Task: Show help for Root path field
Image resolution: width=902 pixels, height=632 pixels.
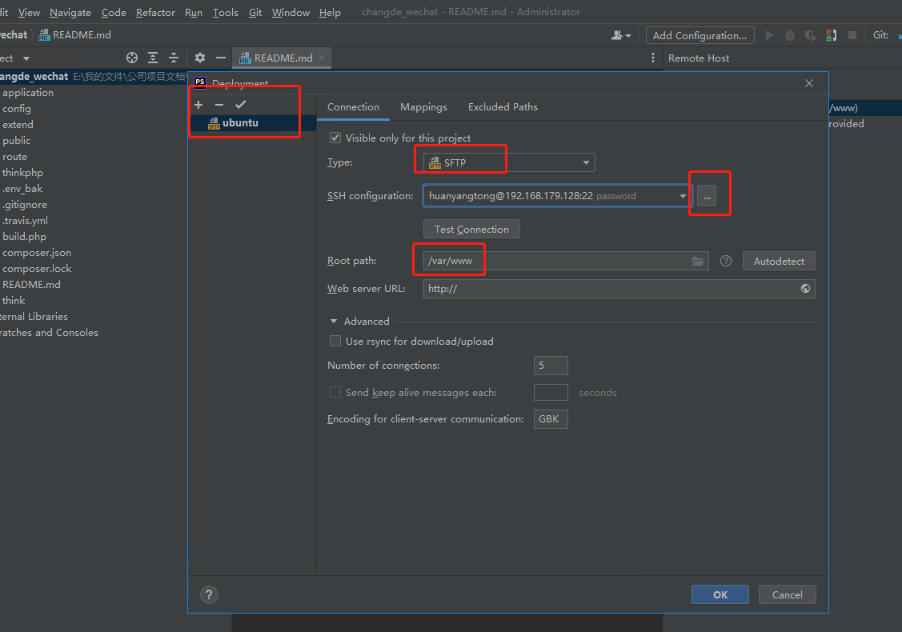Action: coord(726,261)
